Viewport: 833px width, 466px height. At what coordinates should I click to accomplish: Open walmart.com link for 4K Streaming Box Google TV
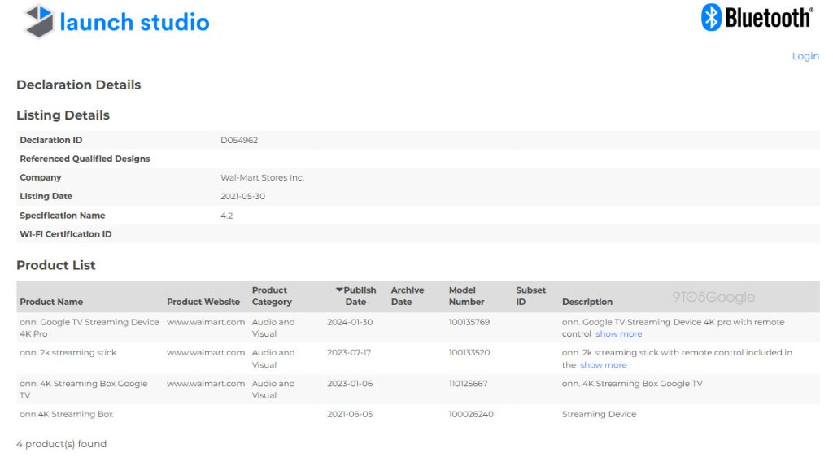click(206, 384)
